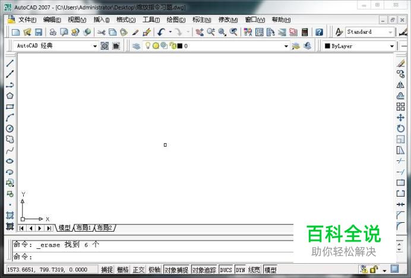
Task: Click the 模型 status bar button
Action: (x=270, y=270)
